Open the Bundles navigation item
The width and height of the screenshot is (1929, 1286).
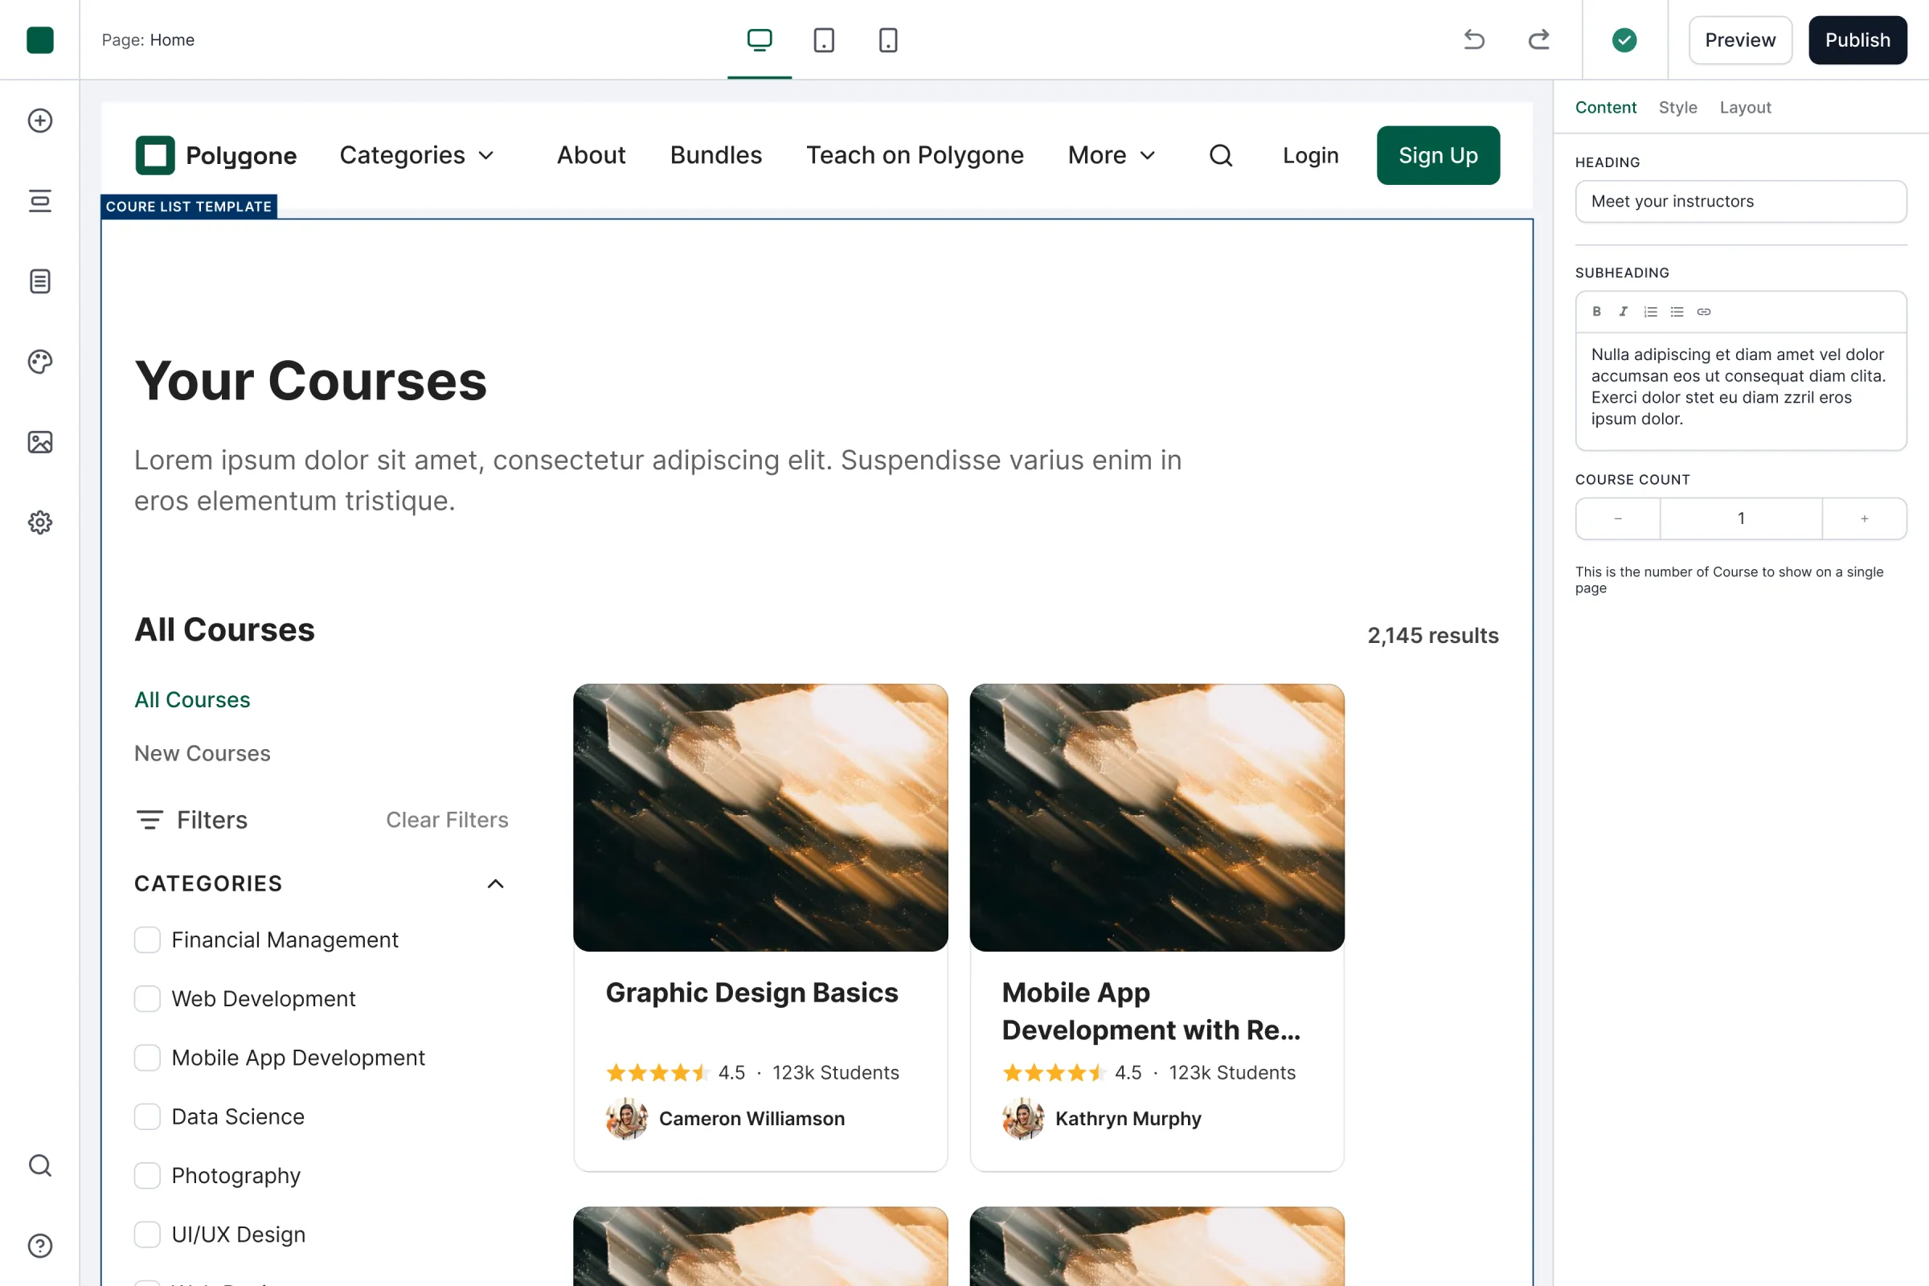point(716,155)
